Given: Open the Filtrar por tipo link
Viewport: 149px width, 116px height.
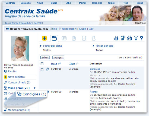Looking at the screenshot, I should click(x=104, y=46).
